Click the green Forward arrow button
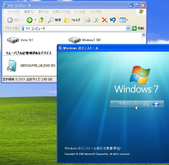 pyautogui.click(x=30, y=20)
